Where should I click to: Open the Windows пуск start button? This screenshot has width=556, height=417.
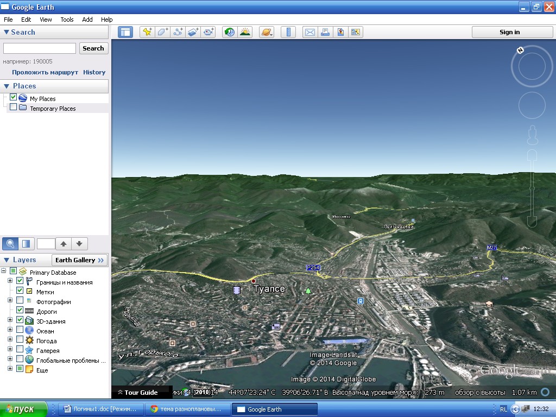pos(24,409)
